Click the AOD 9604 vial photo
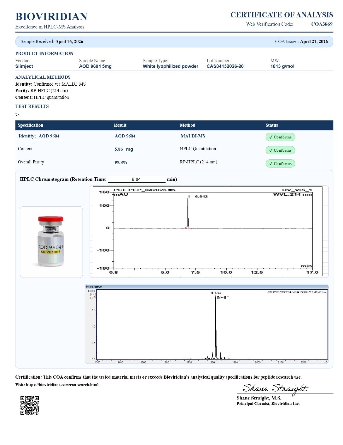Viewport: 343px width, 445px height. click(51, 242)
